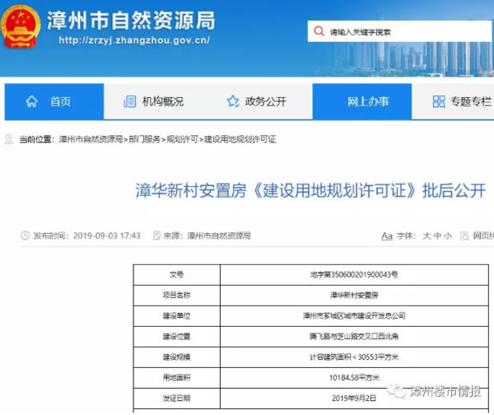This screenshot has height=415, width=494.
Task: Set font size to 中
Action: (437, 235)
